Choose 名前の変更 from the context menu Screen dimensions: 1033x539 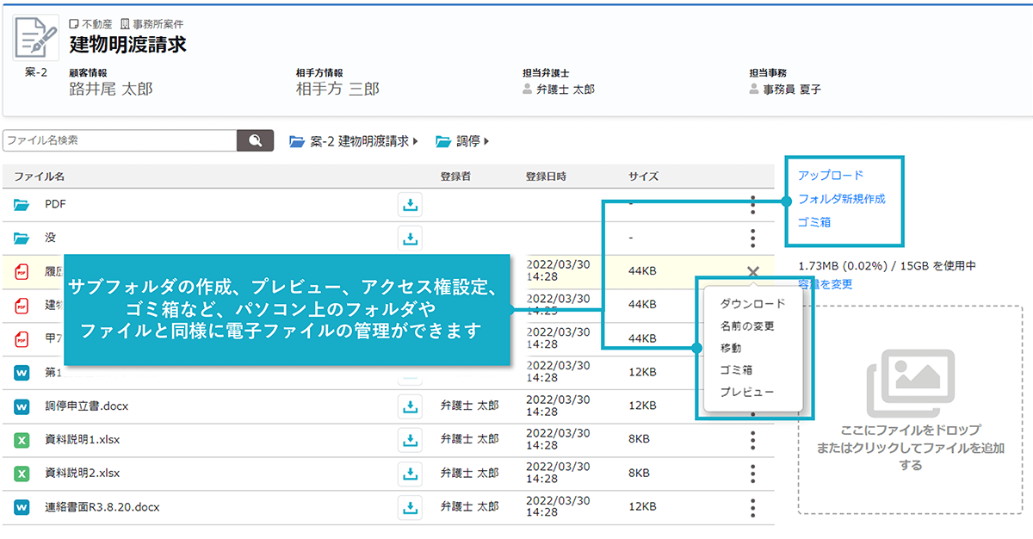pyautogui.click(x=747, y=325)
